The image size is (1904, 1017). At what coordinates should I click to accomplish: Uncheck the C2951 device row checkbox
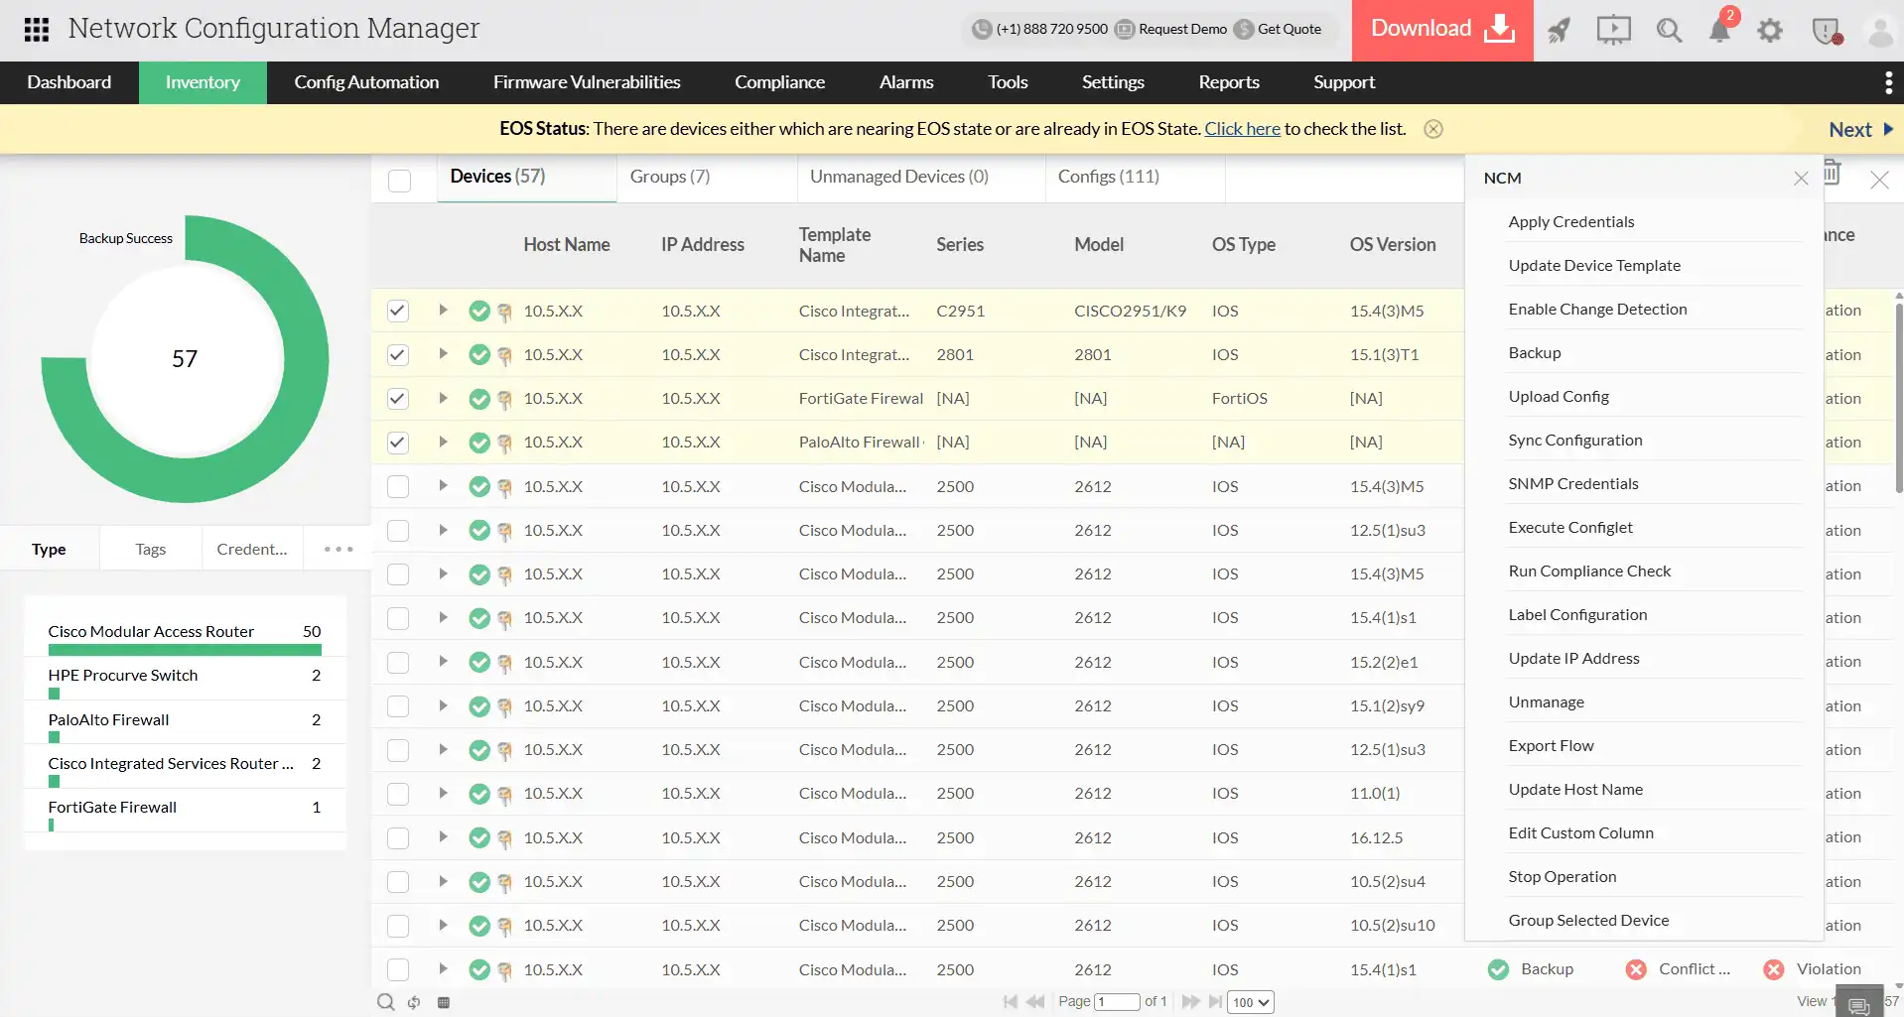(398, 311)
